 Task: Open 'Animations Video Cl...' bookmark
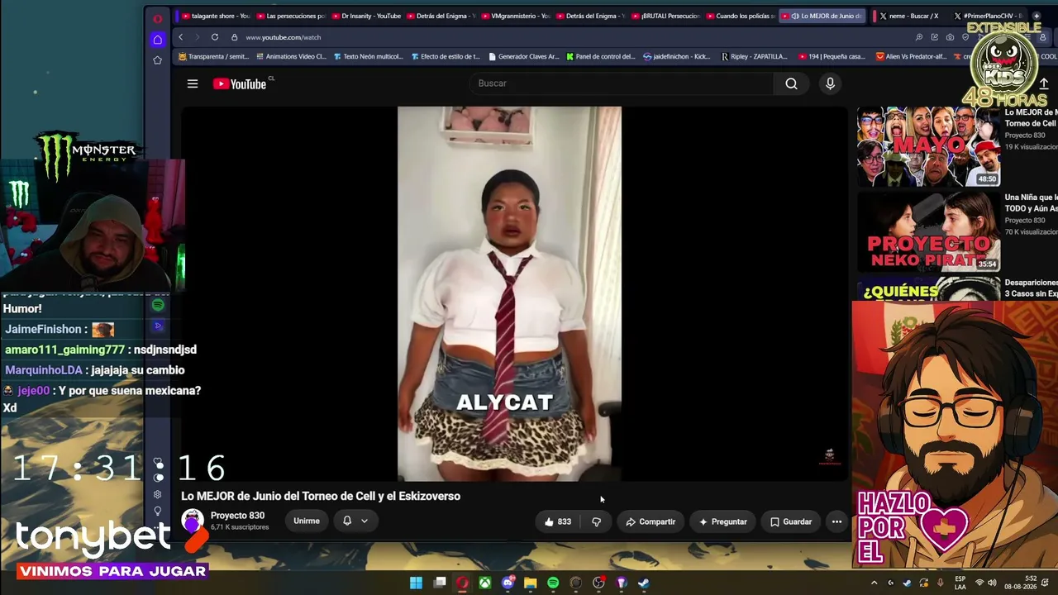(x=291, y=57)
